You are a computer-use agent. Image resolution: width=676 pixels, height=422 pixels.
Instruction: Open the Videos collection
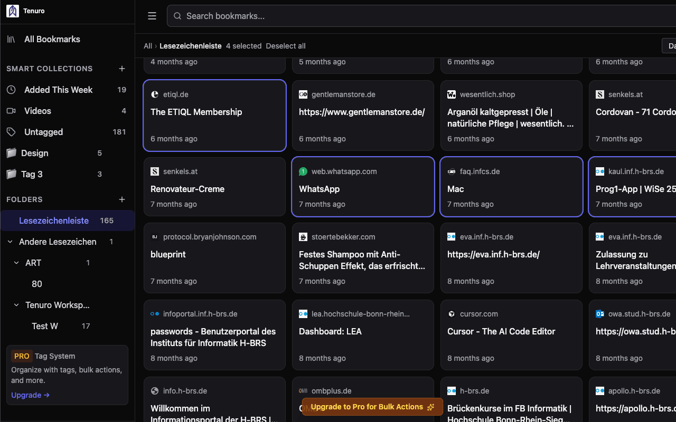(68, 111)
